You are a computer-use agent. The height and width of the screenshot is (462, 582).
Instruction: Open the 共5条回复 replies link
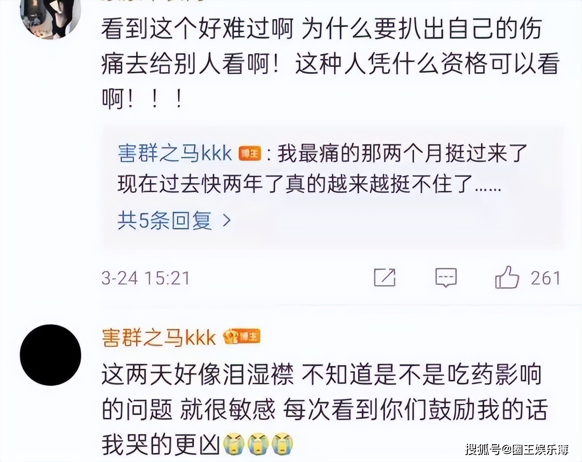tap(165, 221)
